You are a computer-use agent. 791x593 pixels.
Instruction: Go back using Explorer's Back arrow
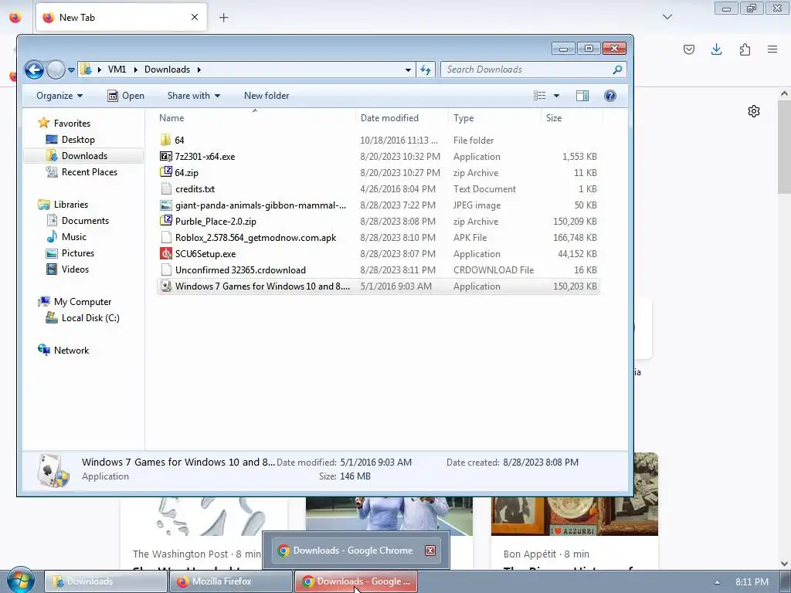(x=34, y=69)
